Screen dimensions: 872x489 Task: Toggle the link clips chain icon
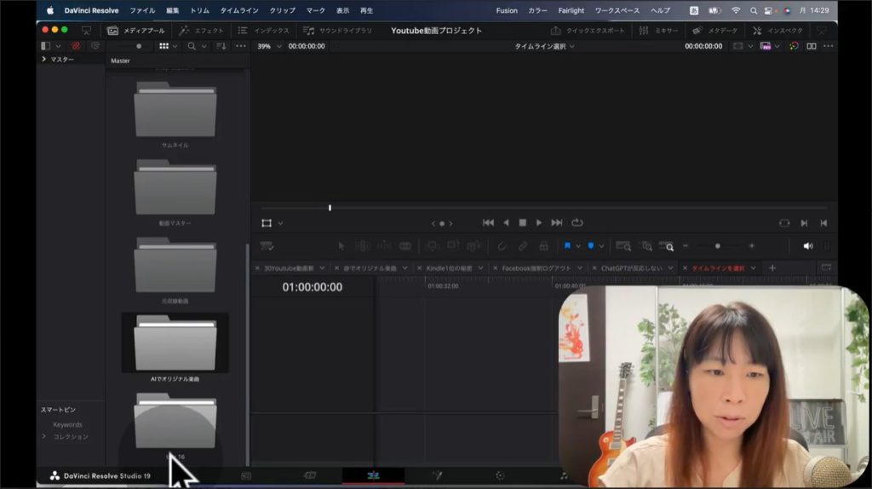523,246
